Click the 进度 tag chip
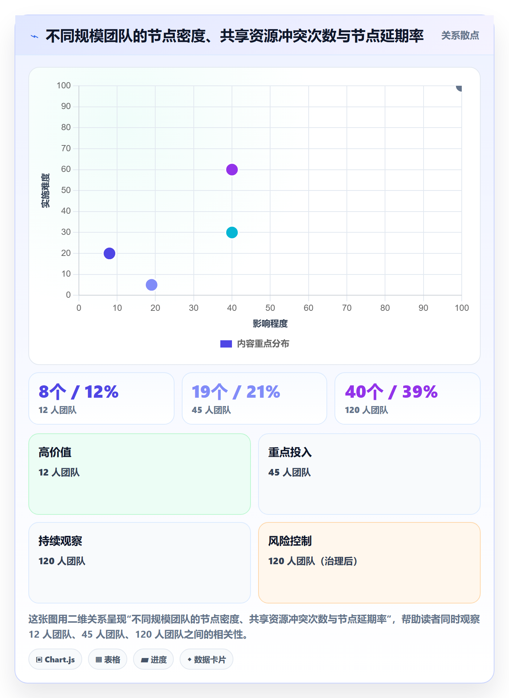The width and height of the screenshot is (509, 698). click(153, 659)
